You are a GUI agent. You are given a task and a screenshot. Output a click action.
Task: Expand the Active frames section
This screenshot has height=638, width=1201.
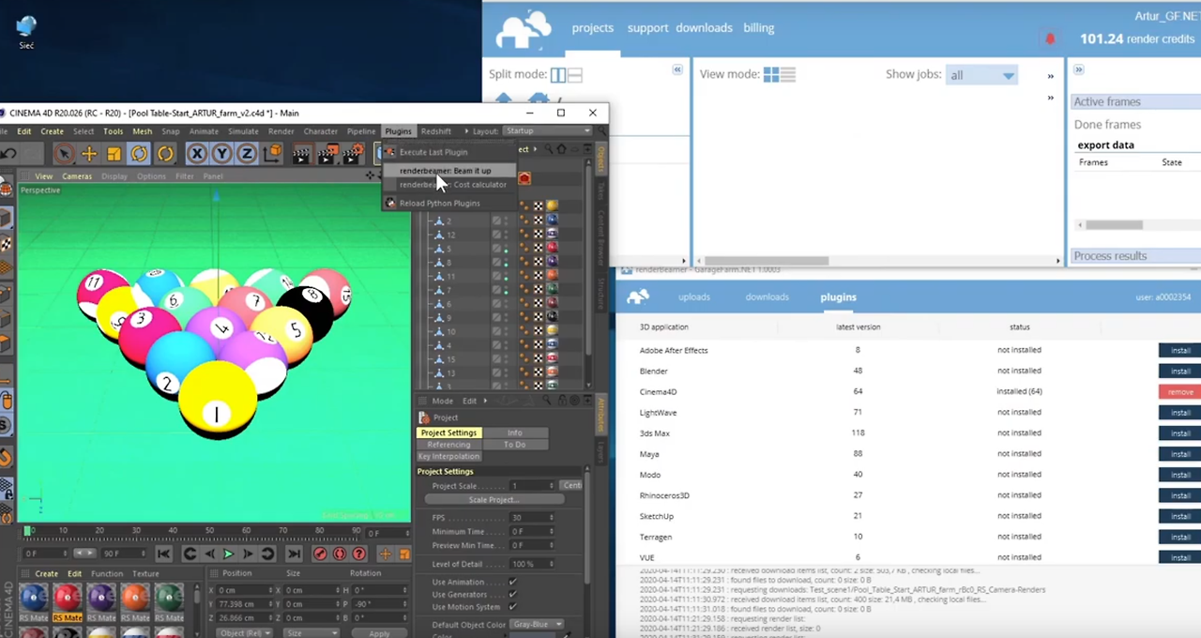(x=1136, y=101)
